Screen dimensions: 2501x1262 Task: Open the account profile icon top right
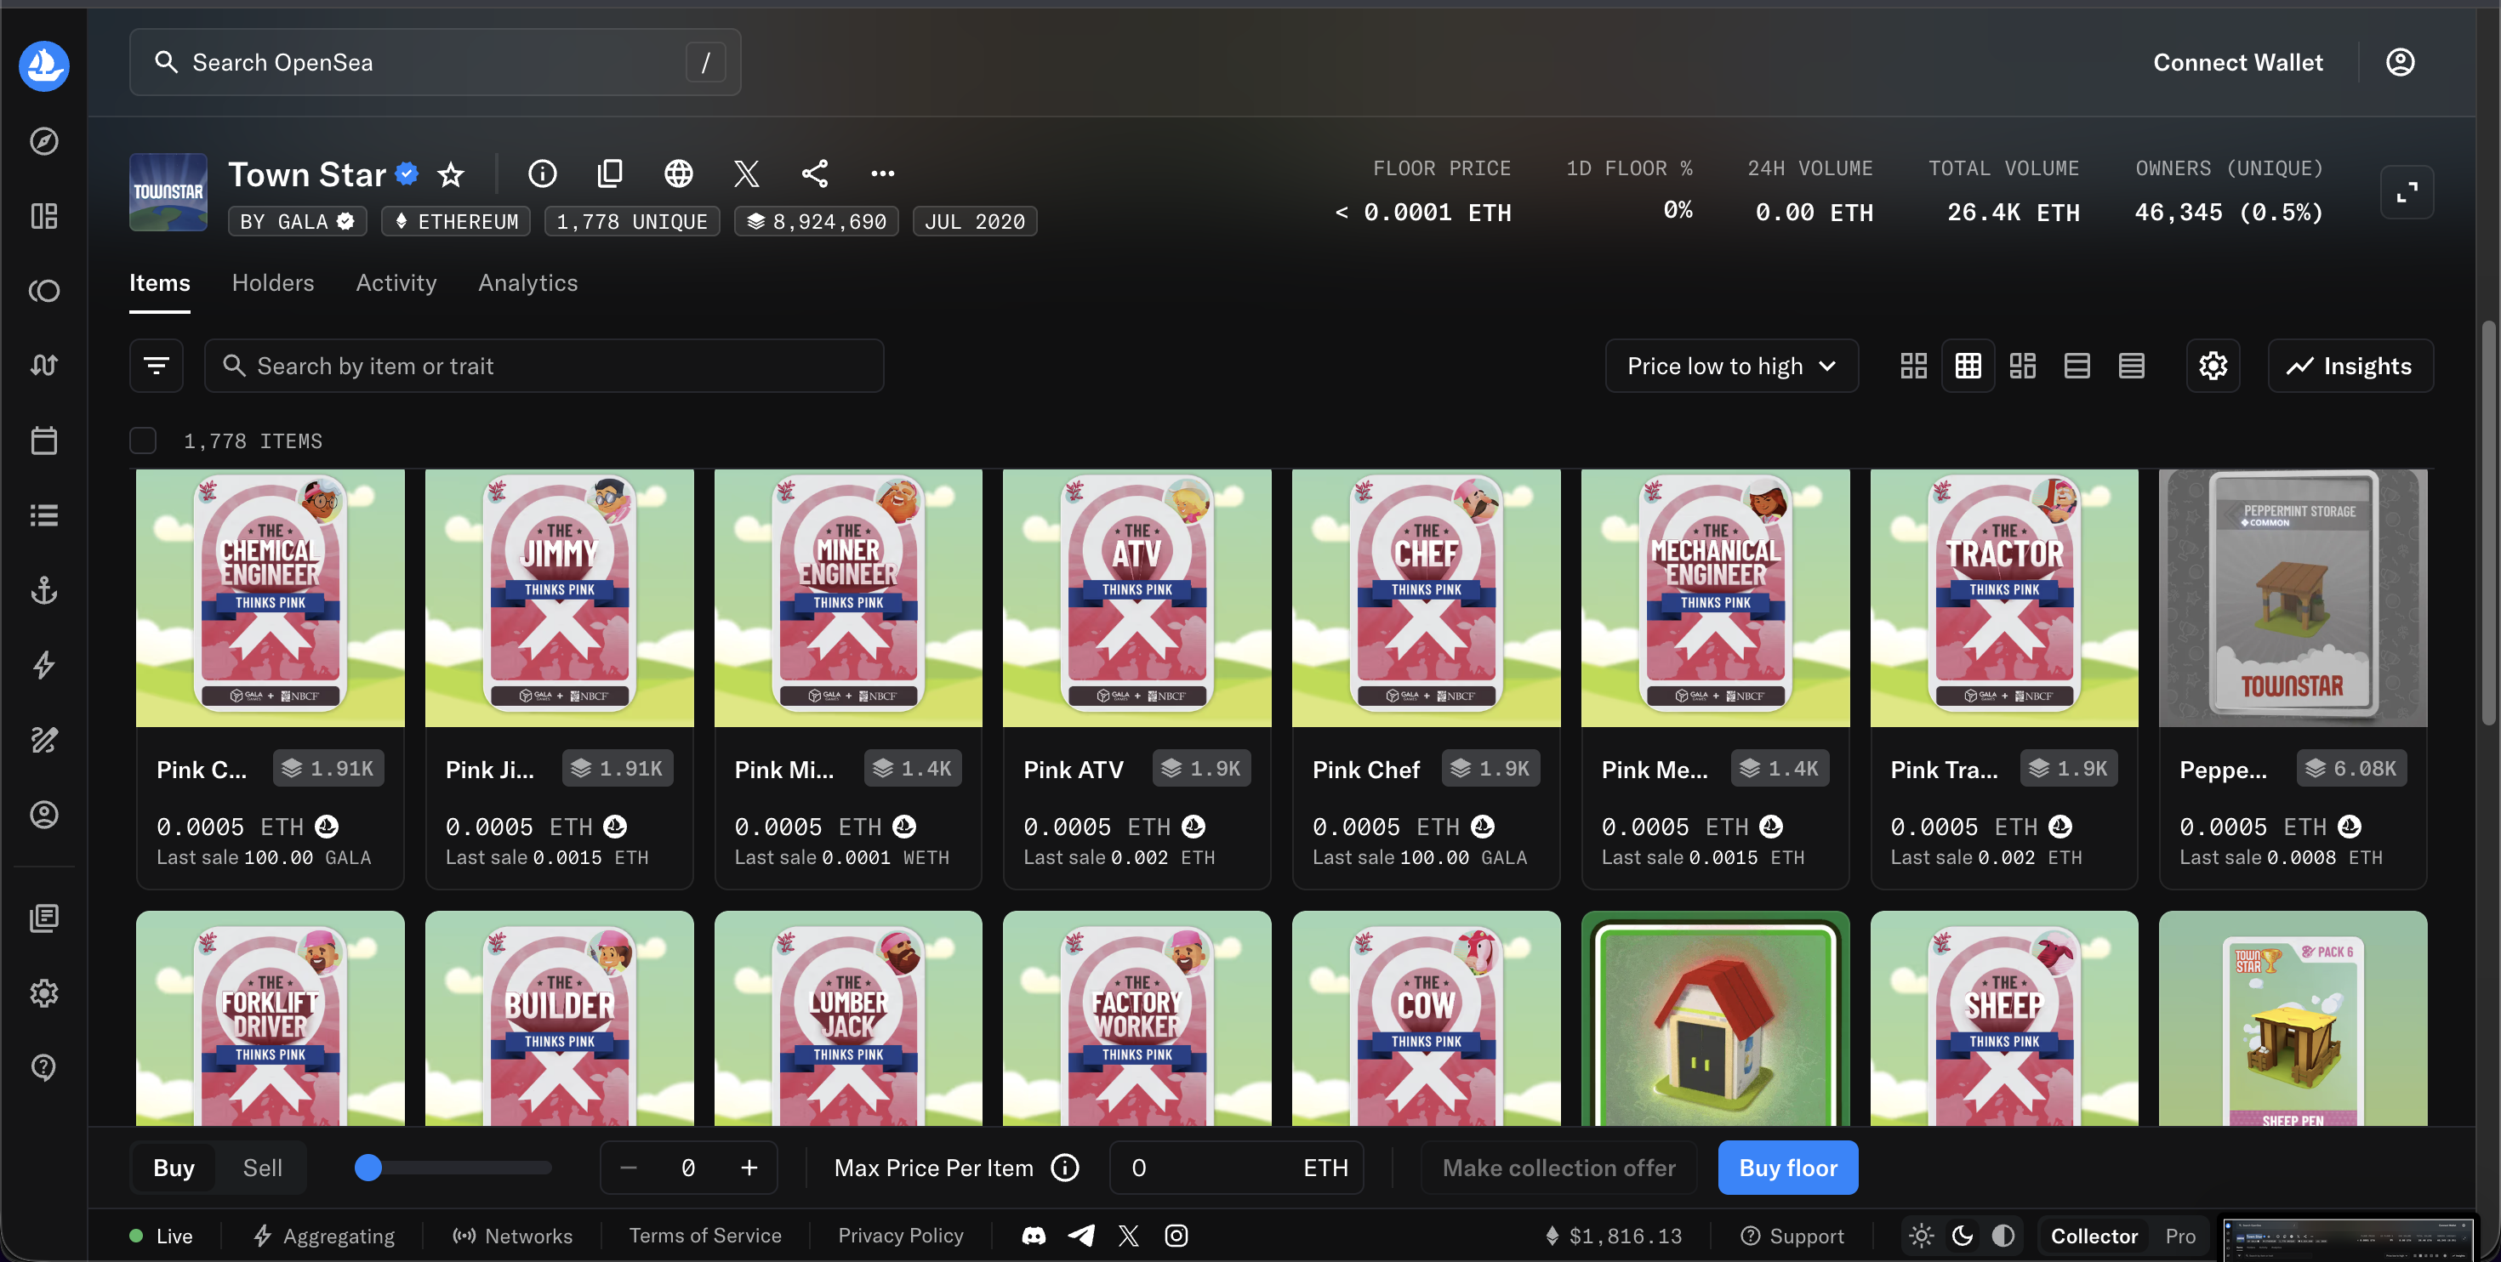point(2399,62)
